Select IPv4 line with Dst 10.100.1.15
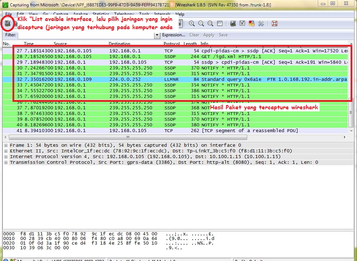 [x=145, y=157]
